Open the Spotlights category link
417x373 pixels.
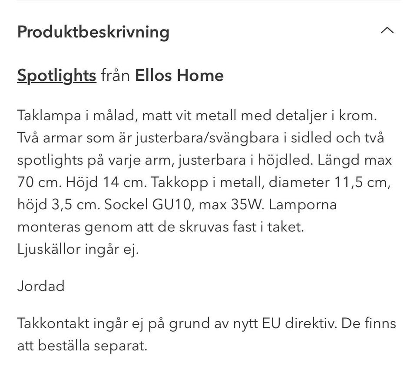click(56, 76)
